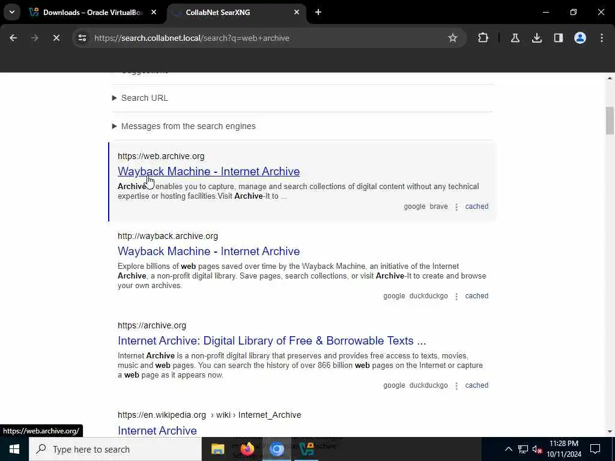Click the scrollbar down arrow
Viewport: 615px width, 461px height.
(x=610, y=432)
